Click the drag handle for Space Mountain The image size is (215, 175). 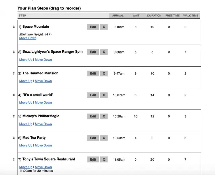tap(14, 27)
